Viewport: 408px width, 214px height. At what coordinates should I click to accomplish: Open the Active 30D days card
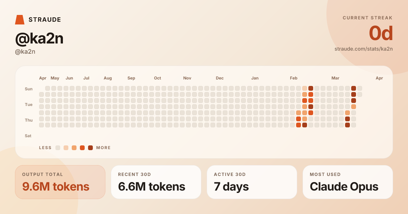[x=252, y=182]
